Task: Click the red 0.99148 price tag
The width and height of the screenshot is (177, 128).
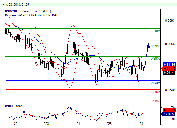Action: click(168, 68)
